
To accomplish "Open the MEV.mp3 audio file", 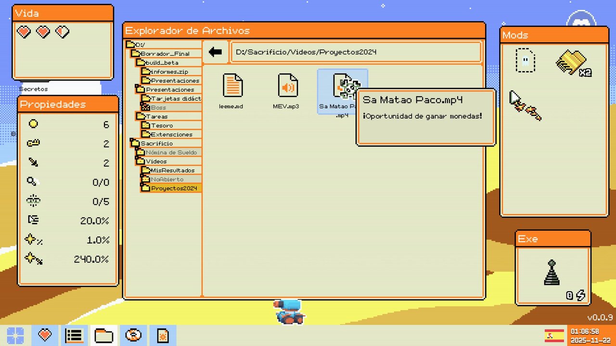I will (288, 86).
